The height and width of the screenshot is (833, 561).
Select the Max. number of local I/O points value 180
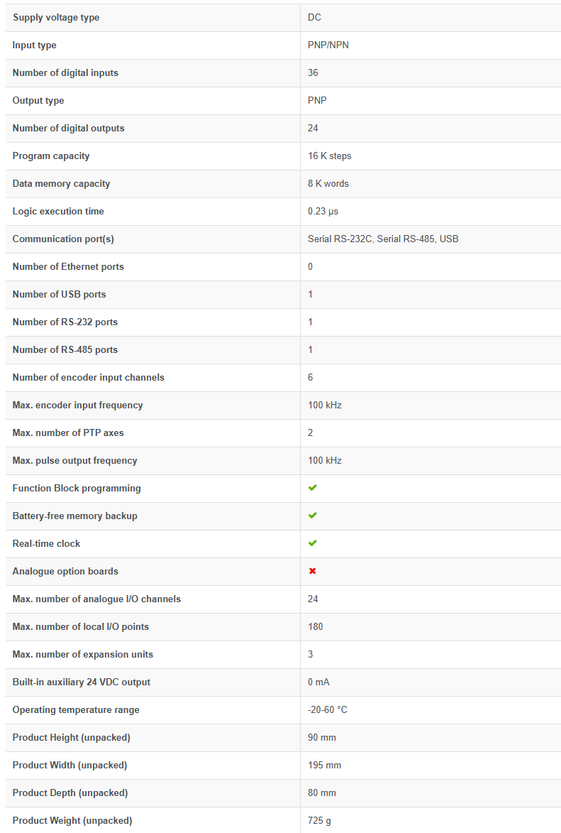(x=316, y=626)
